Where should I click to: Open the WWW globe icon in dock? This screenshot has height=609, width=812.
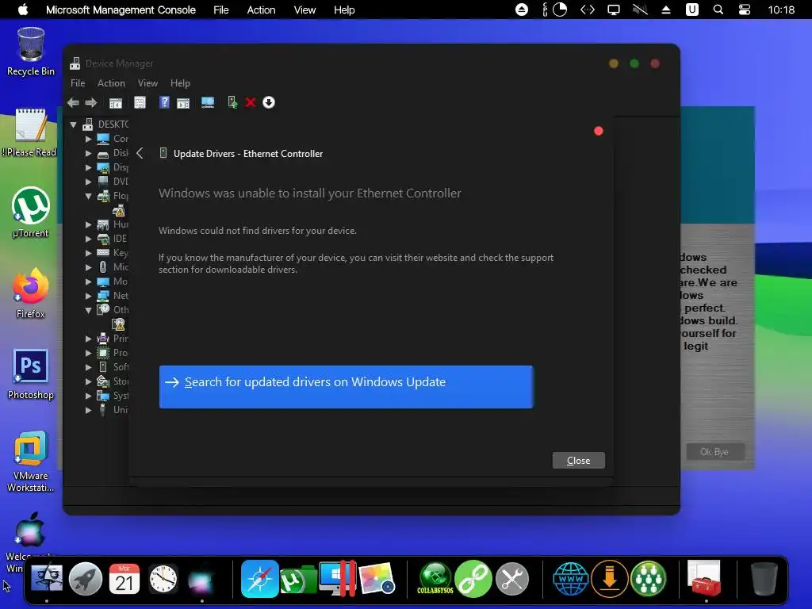pyautogui.click(x=571, y=578)
